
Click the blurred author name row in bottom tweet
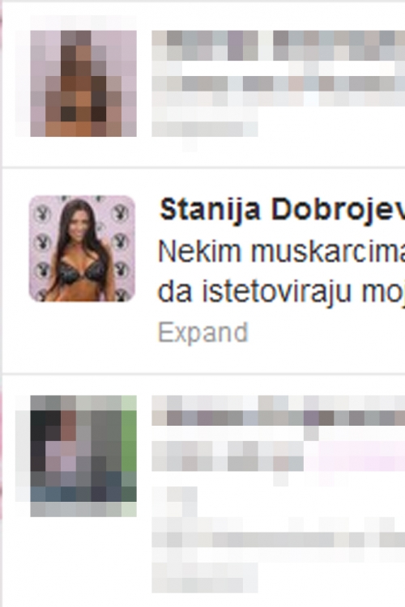pyautogui.click(x=279, y=418)
